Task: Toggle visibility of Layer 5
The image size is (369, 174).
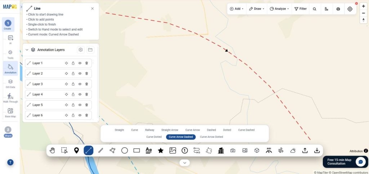Action: tap(80, 105)
